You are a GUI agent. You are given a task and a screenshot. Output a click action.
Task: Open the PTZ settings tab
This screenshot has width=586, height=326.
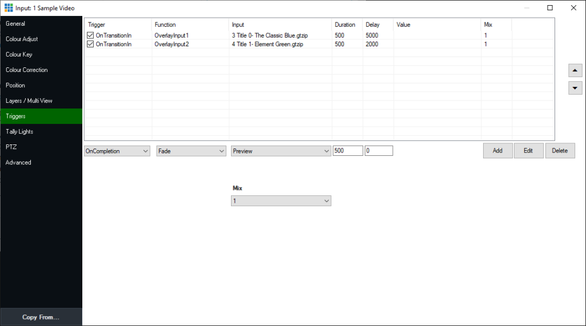[x=41, y=147]
